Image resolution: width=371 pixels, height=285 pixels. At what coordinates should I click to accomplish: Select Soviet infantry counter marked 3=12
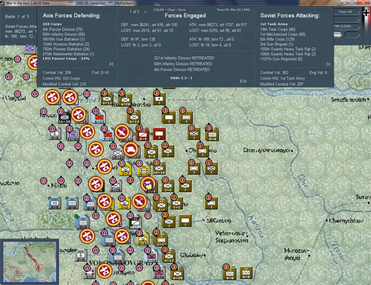point(107,99)
